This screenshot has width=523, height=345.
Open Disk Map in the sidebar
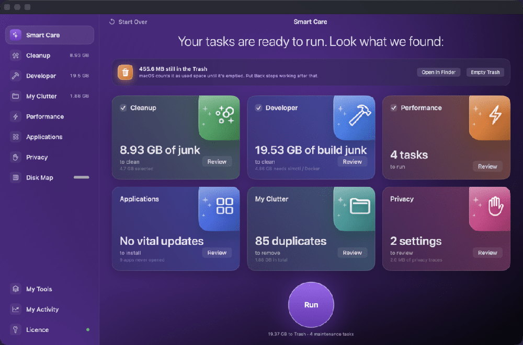(50, 177)
